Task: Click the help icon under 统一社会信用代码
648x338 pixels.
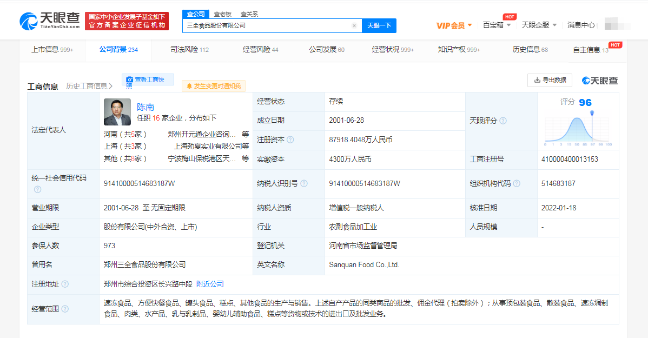Action: coord(38,189)
